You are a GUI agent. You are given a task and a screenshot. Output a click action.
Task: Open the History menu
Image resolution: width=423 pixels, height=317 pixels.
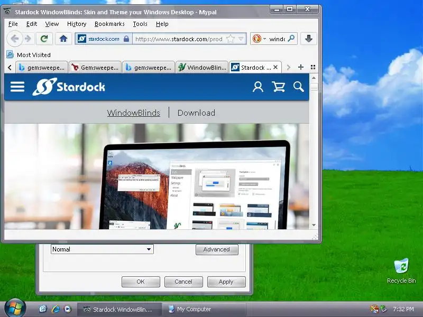point(77,24)
